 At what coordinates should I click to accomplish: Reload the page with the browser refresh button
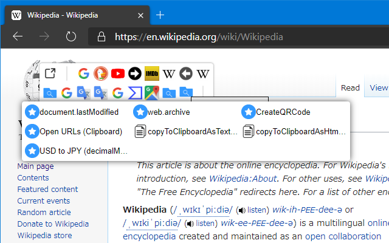coord(71,36)
